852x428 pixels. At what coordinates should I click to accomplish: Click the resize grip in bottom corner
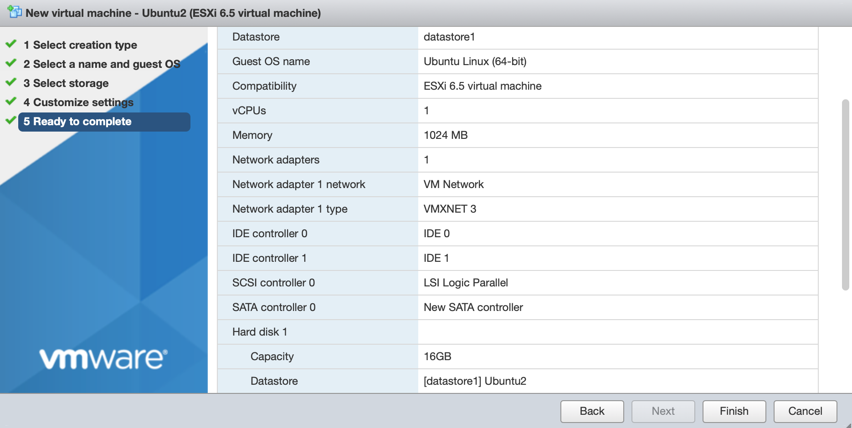(x=848, y=424)
